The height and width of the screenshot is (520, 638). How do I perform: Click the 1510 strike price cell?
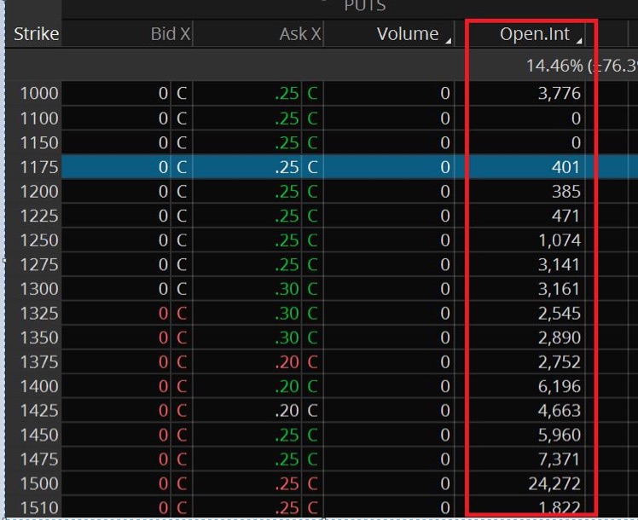pyautogui.click(x=40, y=508)
